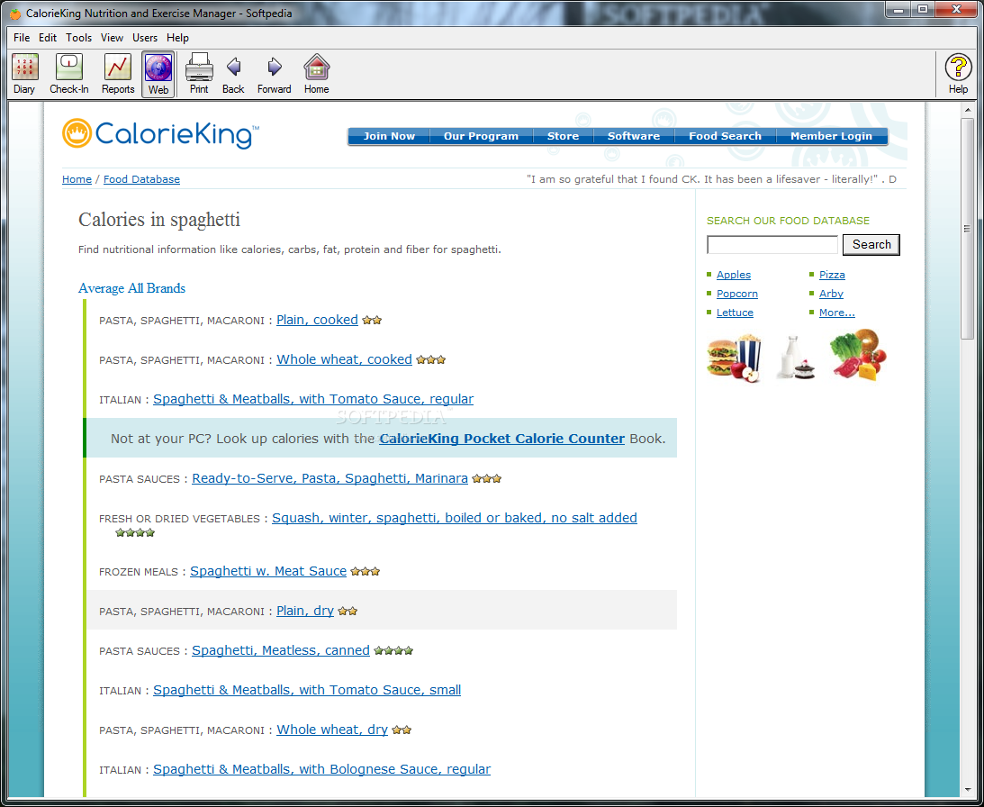Open the Whole wheat, dry link
984x807 pixels.
(332, 730)
